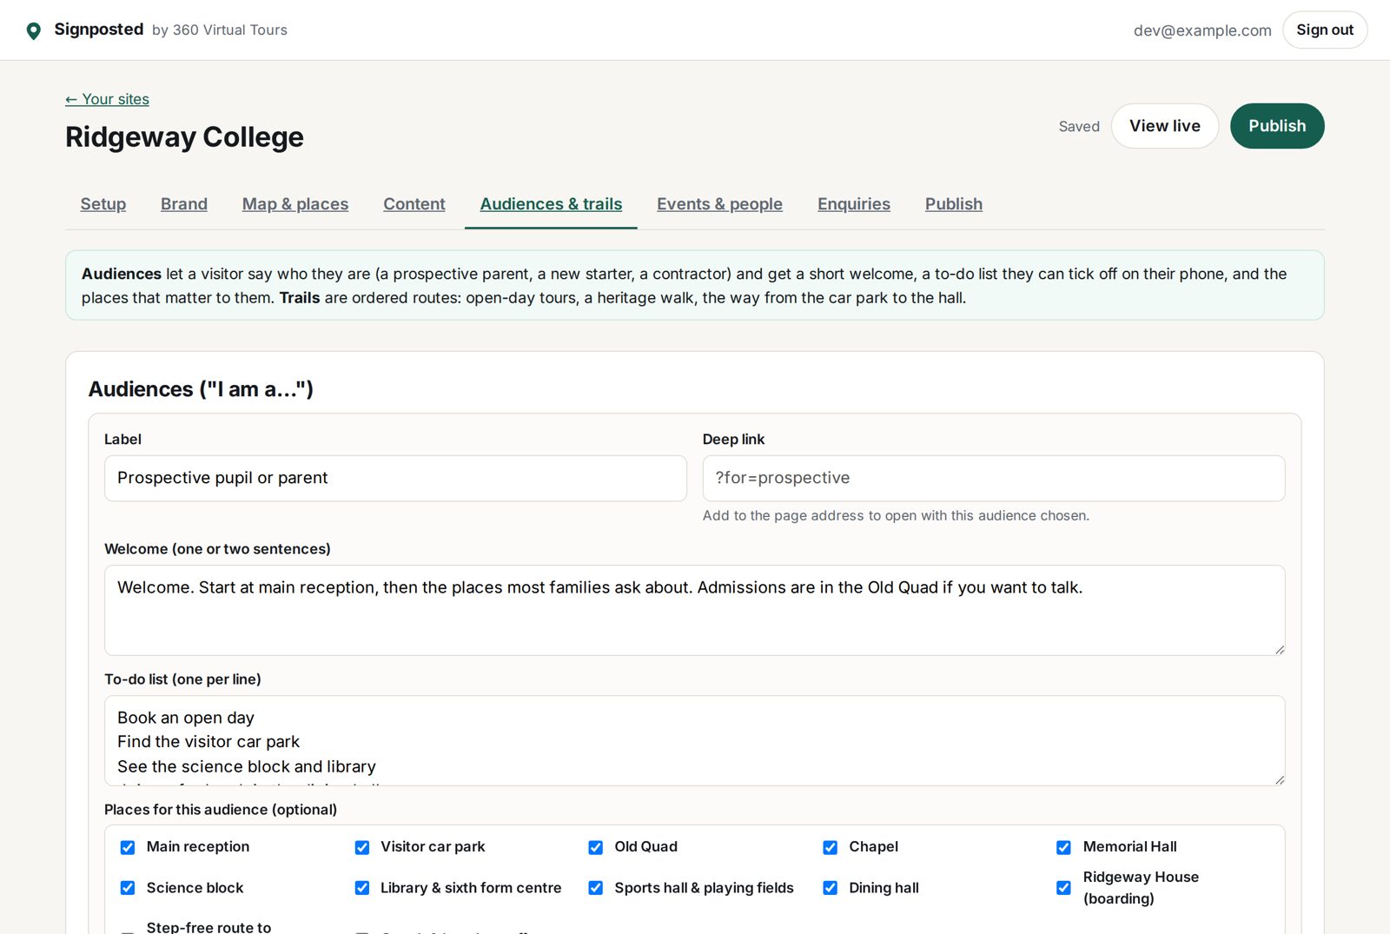1390x934 pixels.
Task: Click 'Places for this audience (optional)' label
Action: pyautogui.click(x=221, y=810)
